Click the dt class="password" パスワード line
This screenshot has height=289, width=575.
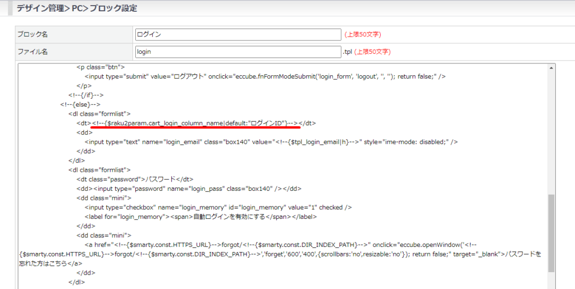pyautogui.click(x=135, y=179)
